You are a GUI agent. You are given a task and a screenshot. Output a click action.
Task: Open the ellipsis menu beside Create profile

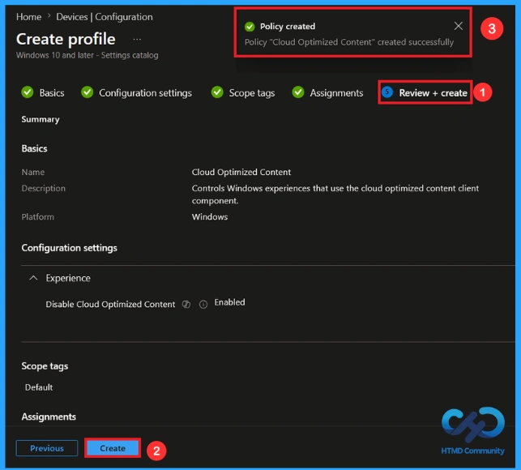tap(137, 39)
